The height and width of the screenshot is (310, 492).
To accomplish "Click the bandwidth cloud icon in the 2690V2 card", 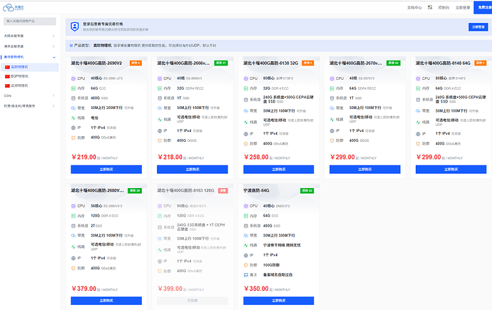I will coord(73,108).
